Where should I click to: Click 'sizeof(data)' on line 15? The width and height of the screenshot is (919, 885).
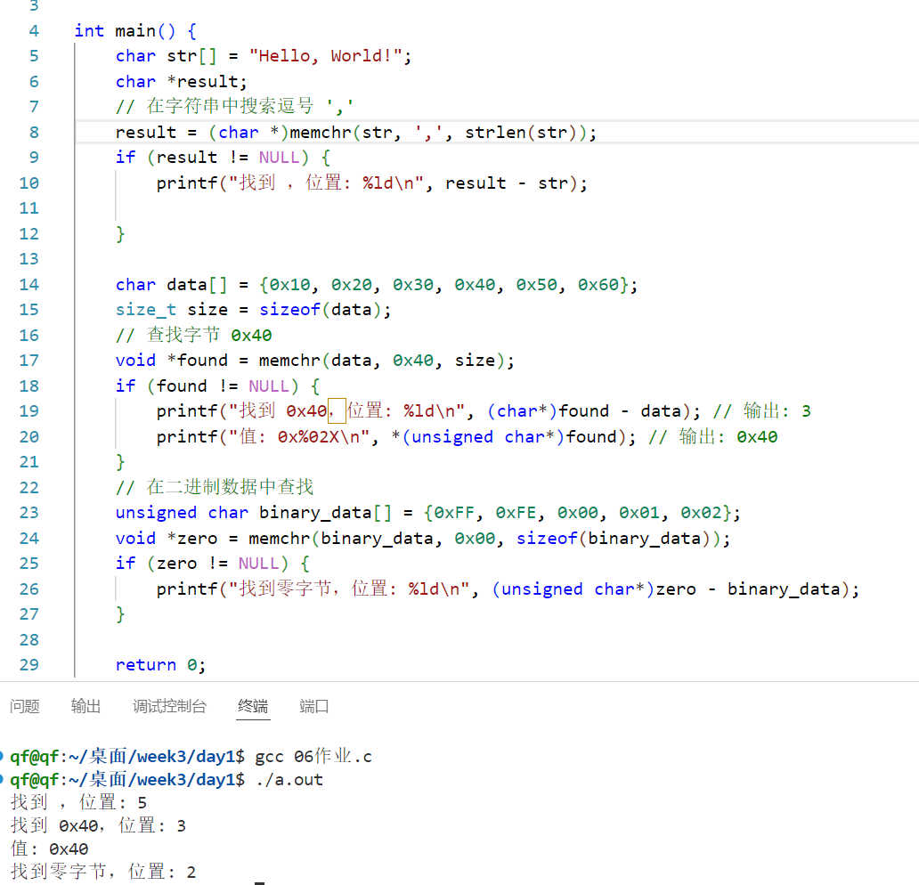coord(320,310)
